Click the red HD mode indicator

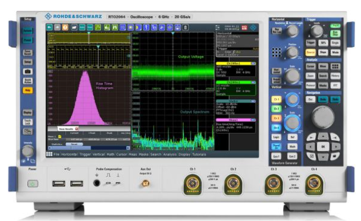pos(244,28)
